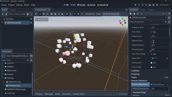The width and height of the screenshot is (172, 97).
Task: Open the AssetLib workspace
Action: [x=103, y=5]
